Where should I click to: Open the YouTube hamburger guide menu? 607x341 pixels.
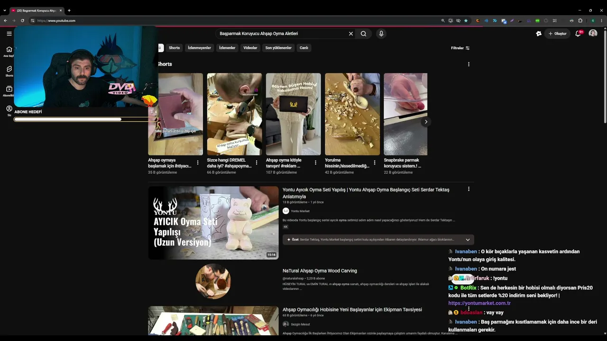[x=9, y=34]
